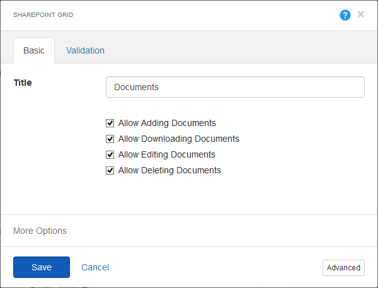Expand the More Options section
Viewport: 378px width, 288px height.
click(40, 231)
